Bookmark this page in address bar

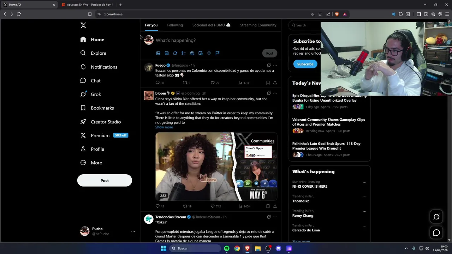click(90, 14)
